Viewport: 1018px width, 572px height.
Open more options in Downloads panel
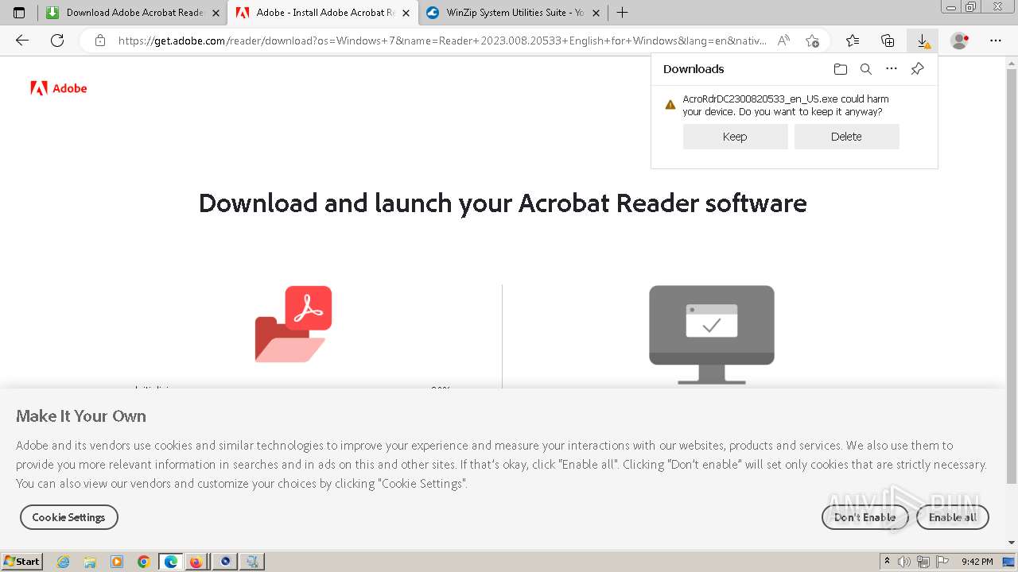tap(892, 69)
